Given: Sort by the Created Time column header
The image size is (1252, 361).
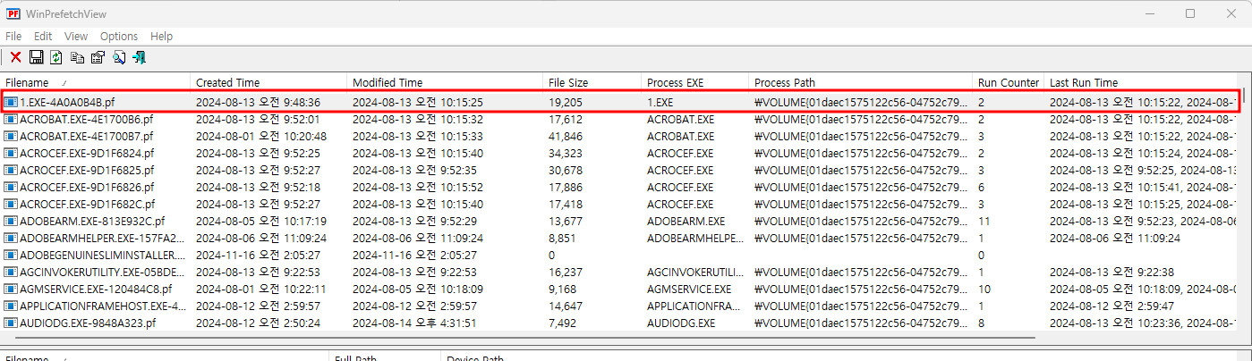Looking at the screenshot, I should 268,82.
